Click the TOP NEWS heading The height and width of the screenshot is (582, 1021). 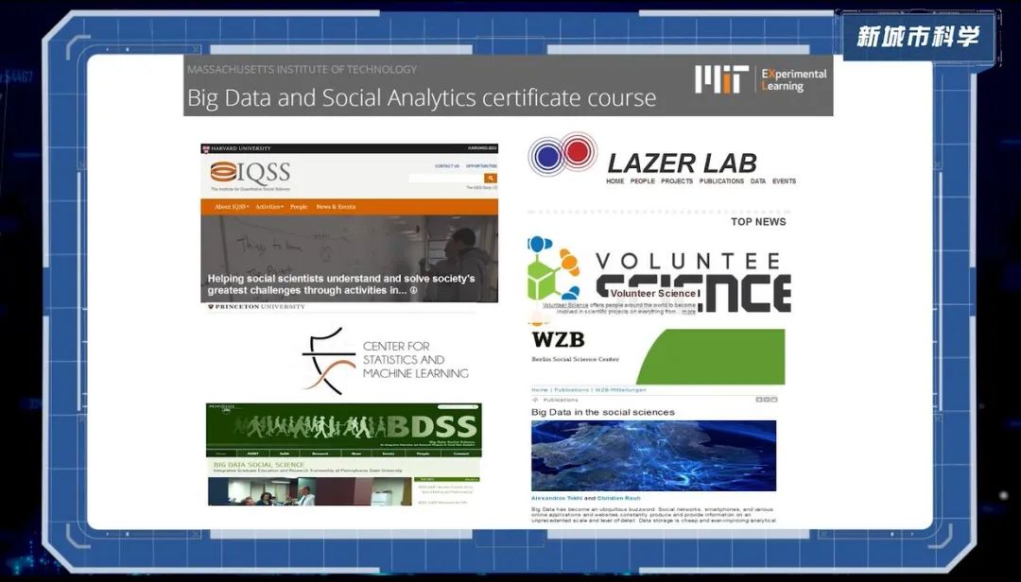click(x=758, y=222)
